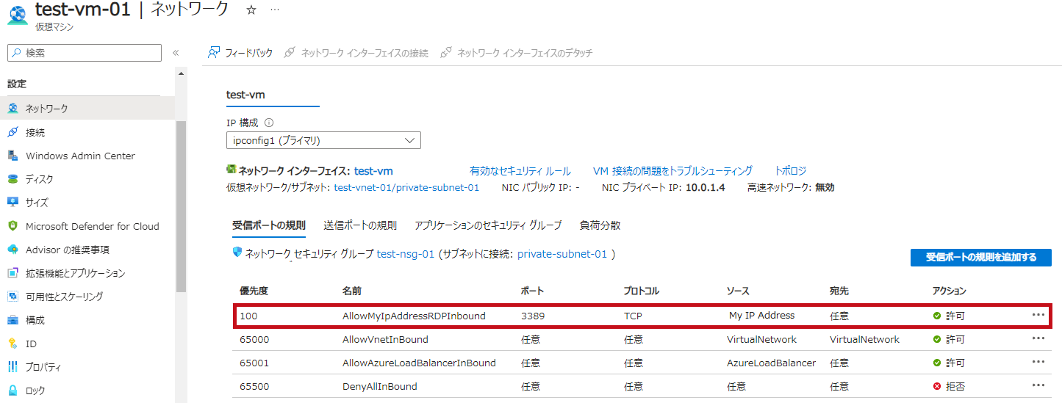Viewport: 1062px width, 403px height.
Task: Open private-subnet-01 link in NSG line
Action: 562,254
